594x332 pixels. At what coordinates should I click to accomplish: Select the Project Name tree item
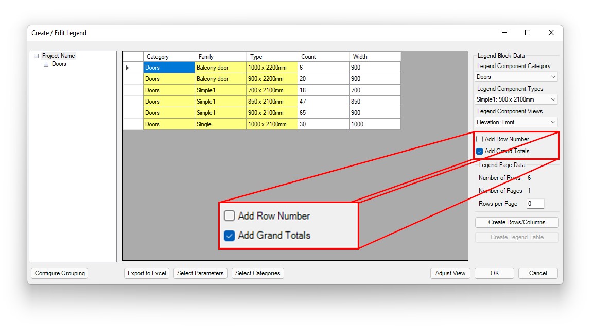coord(58,56)
